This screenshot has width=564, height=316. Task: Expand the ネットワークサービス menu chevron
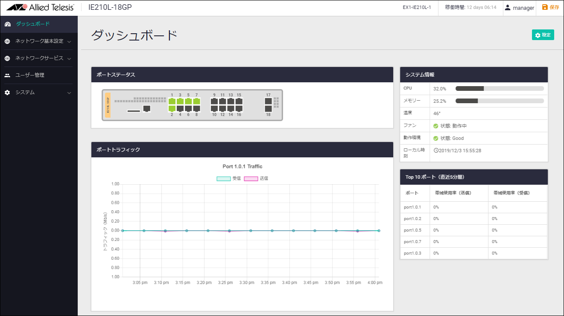(x=69, y=58)
